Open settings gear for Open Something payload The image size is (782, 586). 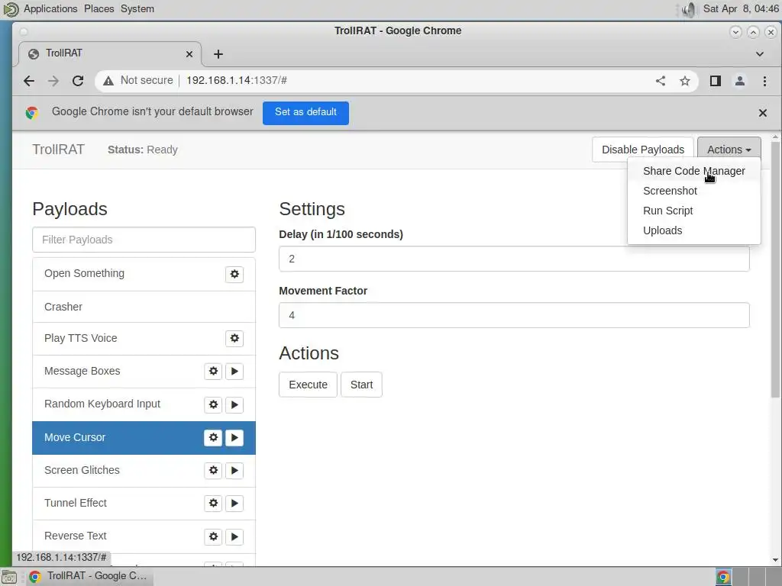234,274
